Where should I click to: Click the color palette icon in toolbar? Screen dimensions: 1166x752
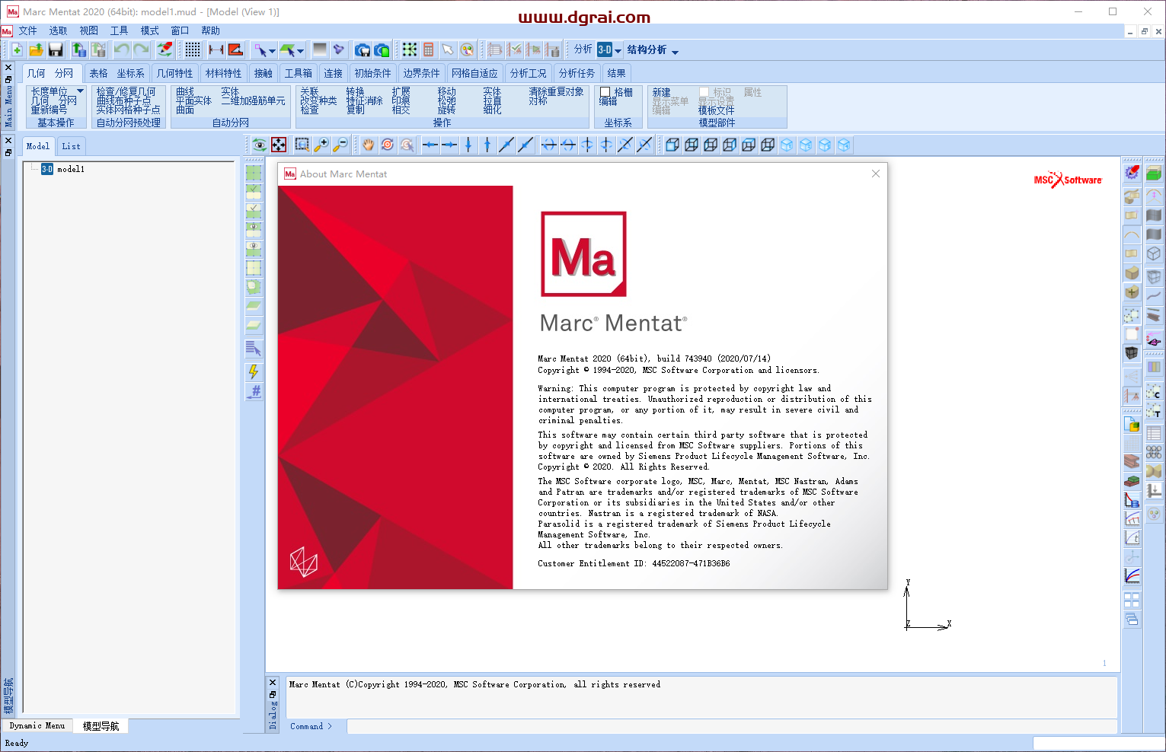coord(467,49)
